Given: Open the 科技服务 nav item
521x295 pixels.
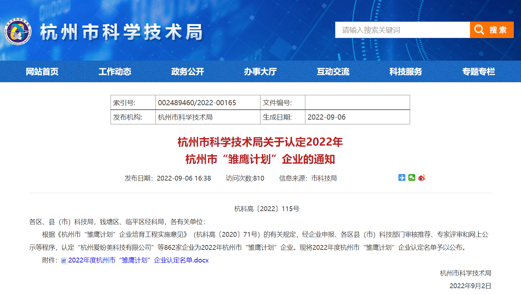Looking at the screenshot, I should pyautogui.click(x=406, y=72).
